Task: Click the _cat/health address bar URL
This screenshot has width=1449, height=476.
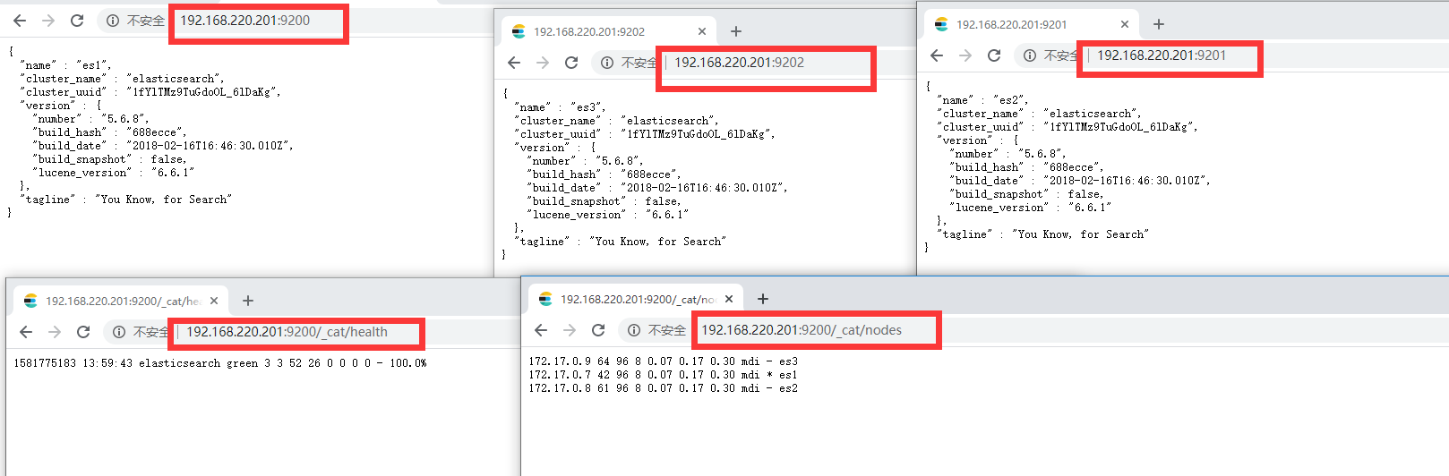Action: 287,332
